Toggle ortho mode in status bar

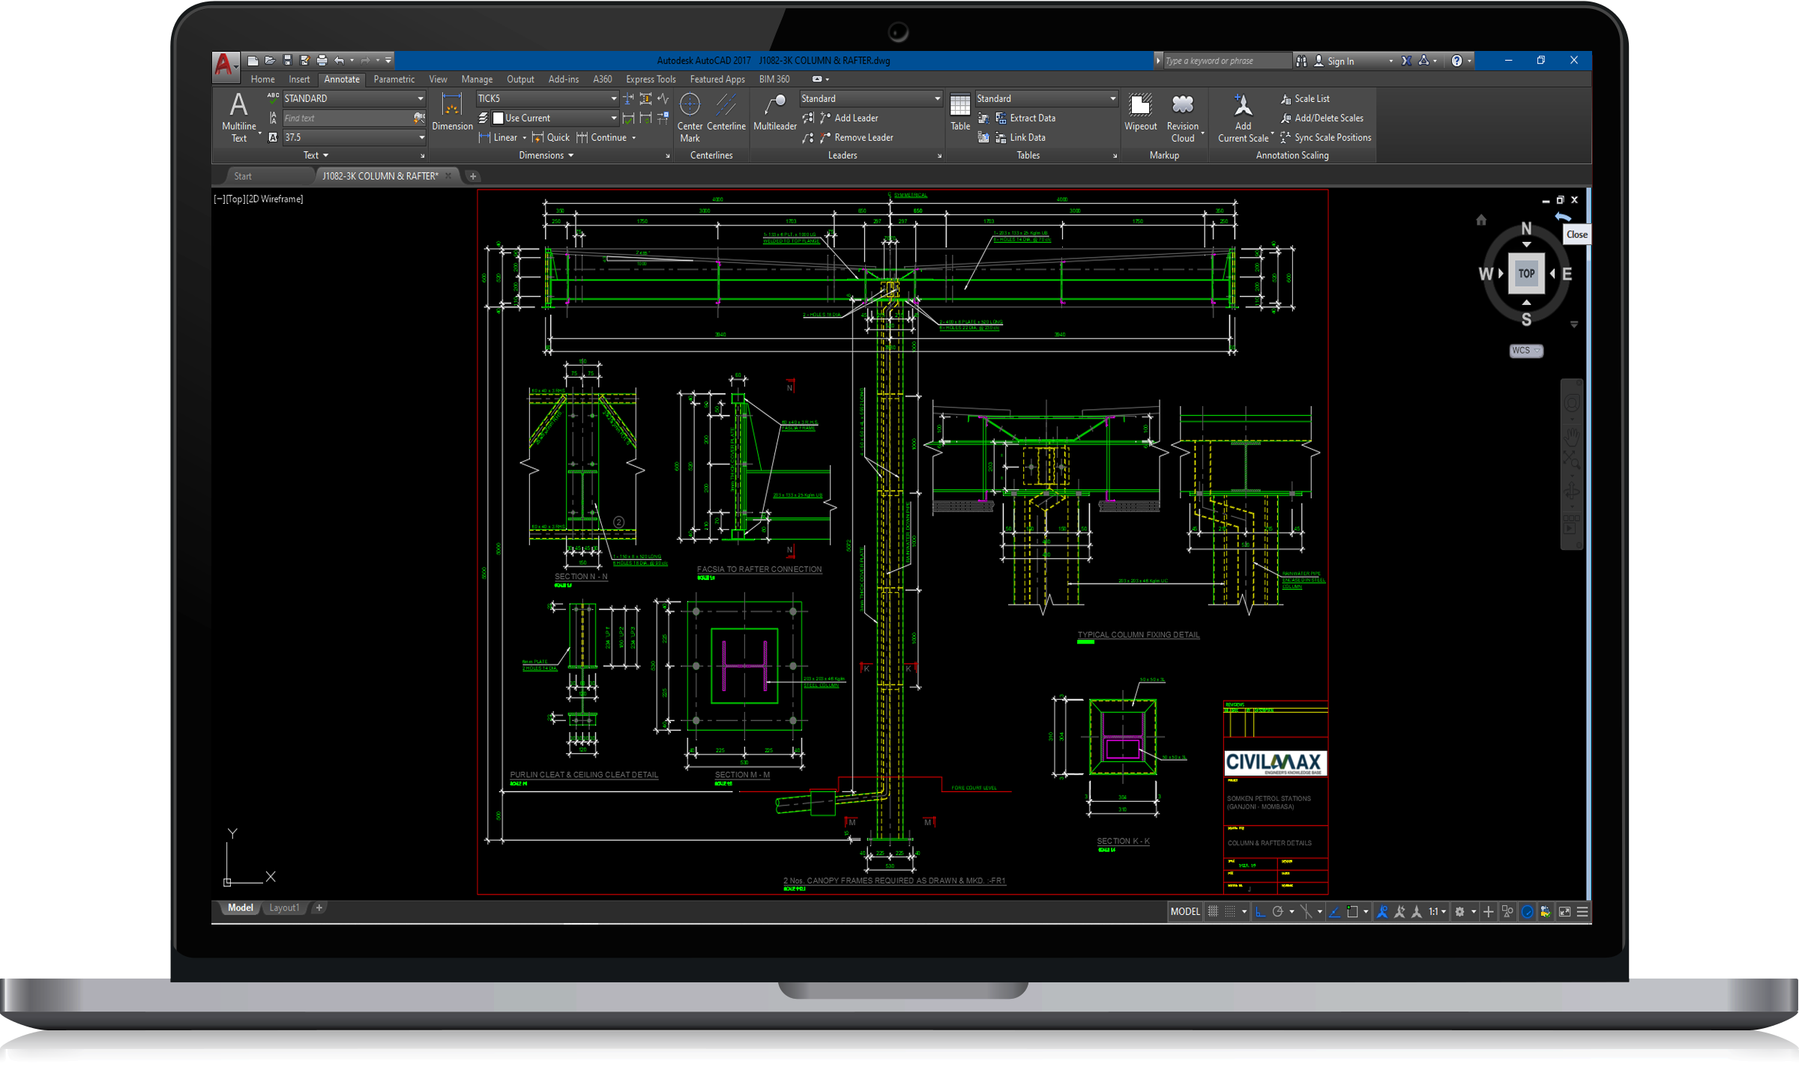click(1260, 912)
